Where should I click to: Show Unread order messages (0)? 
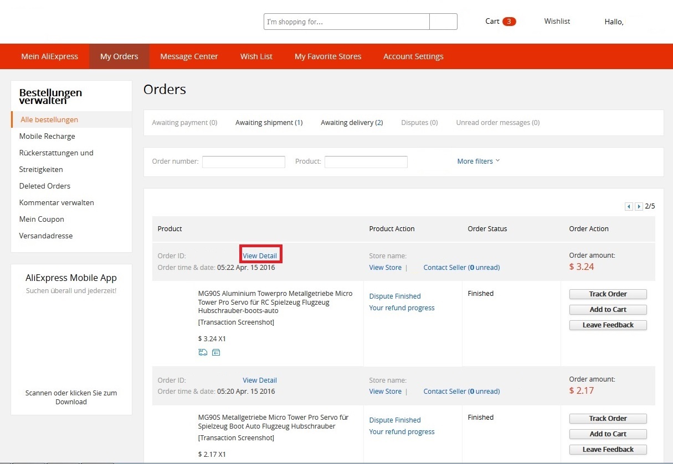click(498, 122)
